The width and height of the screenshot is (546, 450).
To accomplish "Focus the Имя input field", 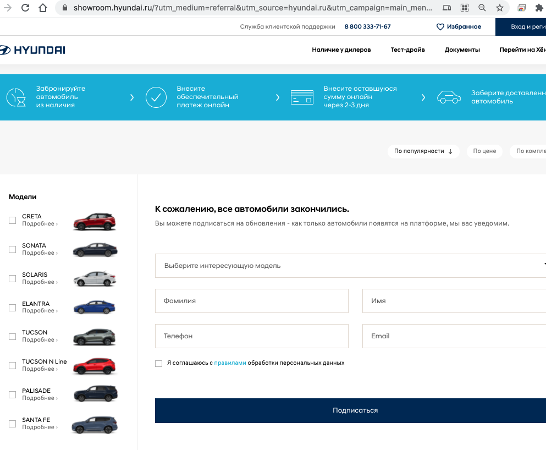I will (x=454, y=301).
